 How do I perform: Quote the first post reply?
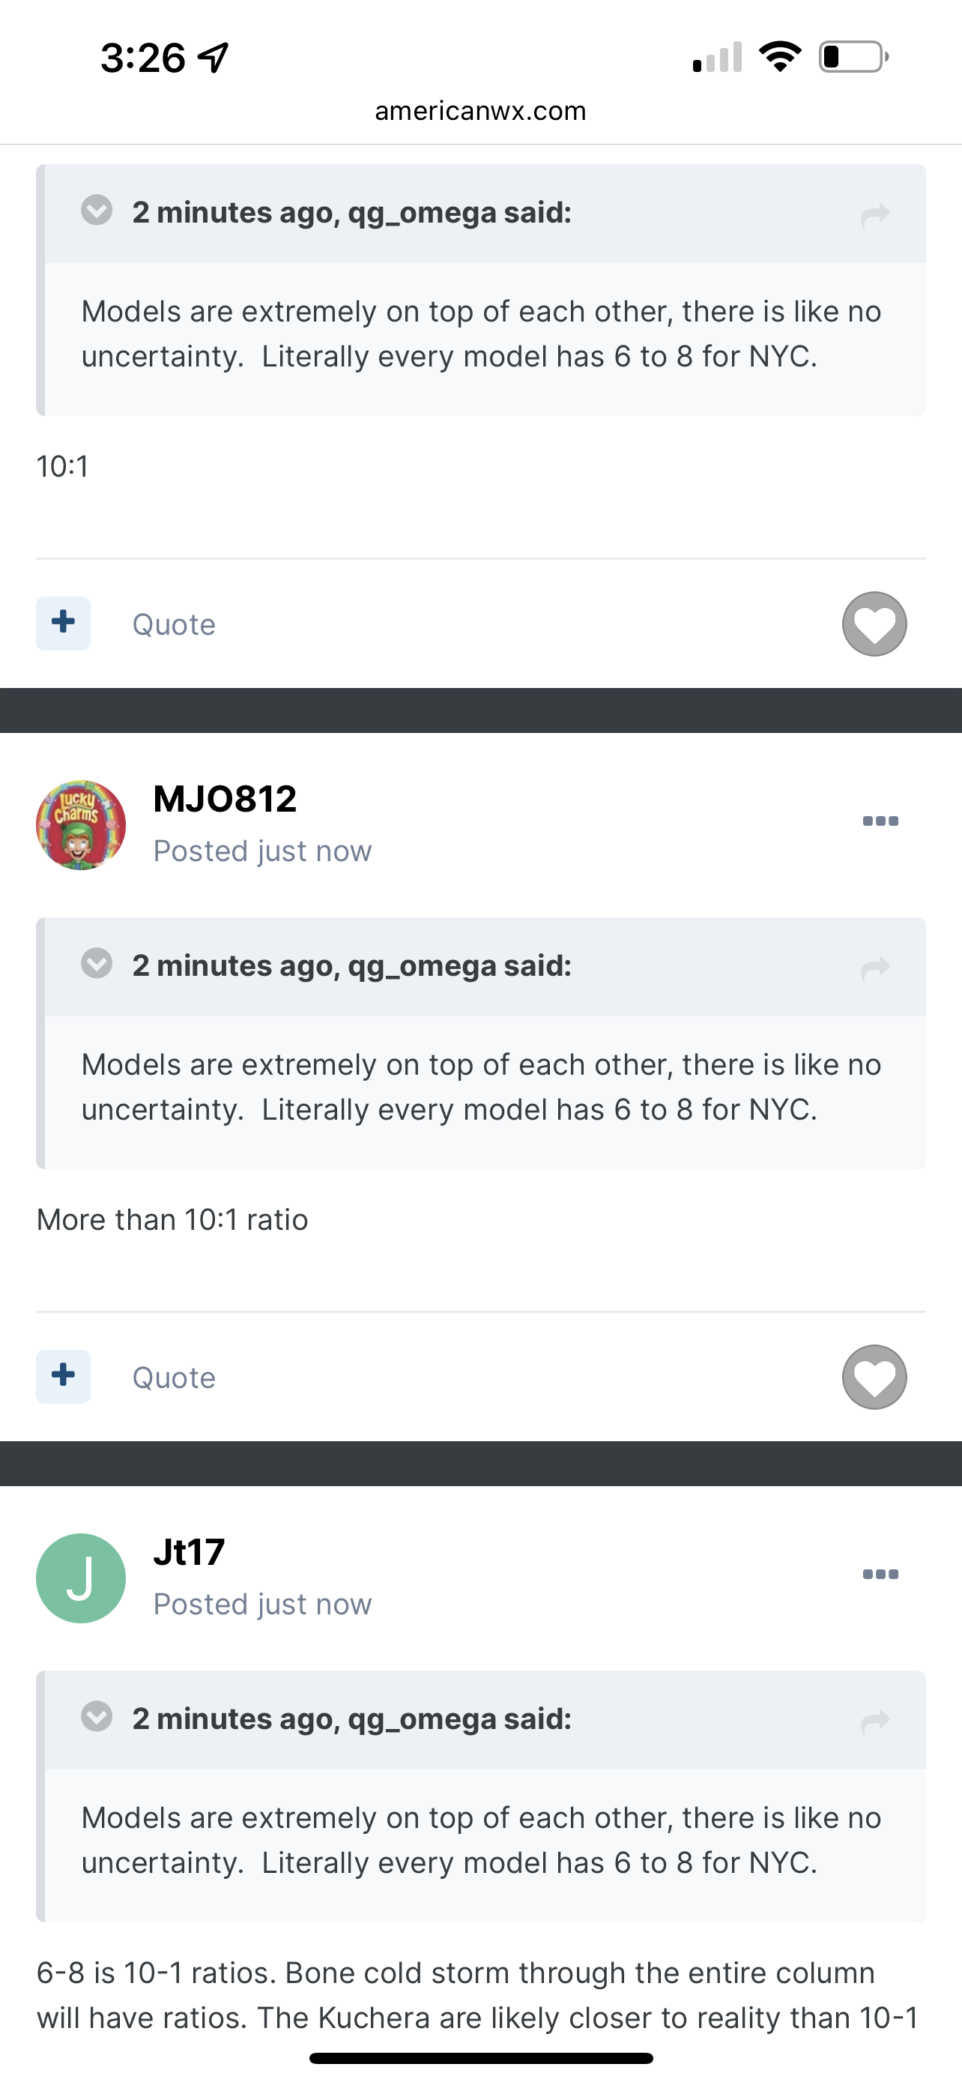pos(175,625)
